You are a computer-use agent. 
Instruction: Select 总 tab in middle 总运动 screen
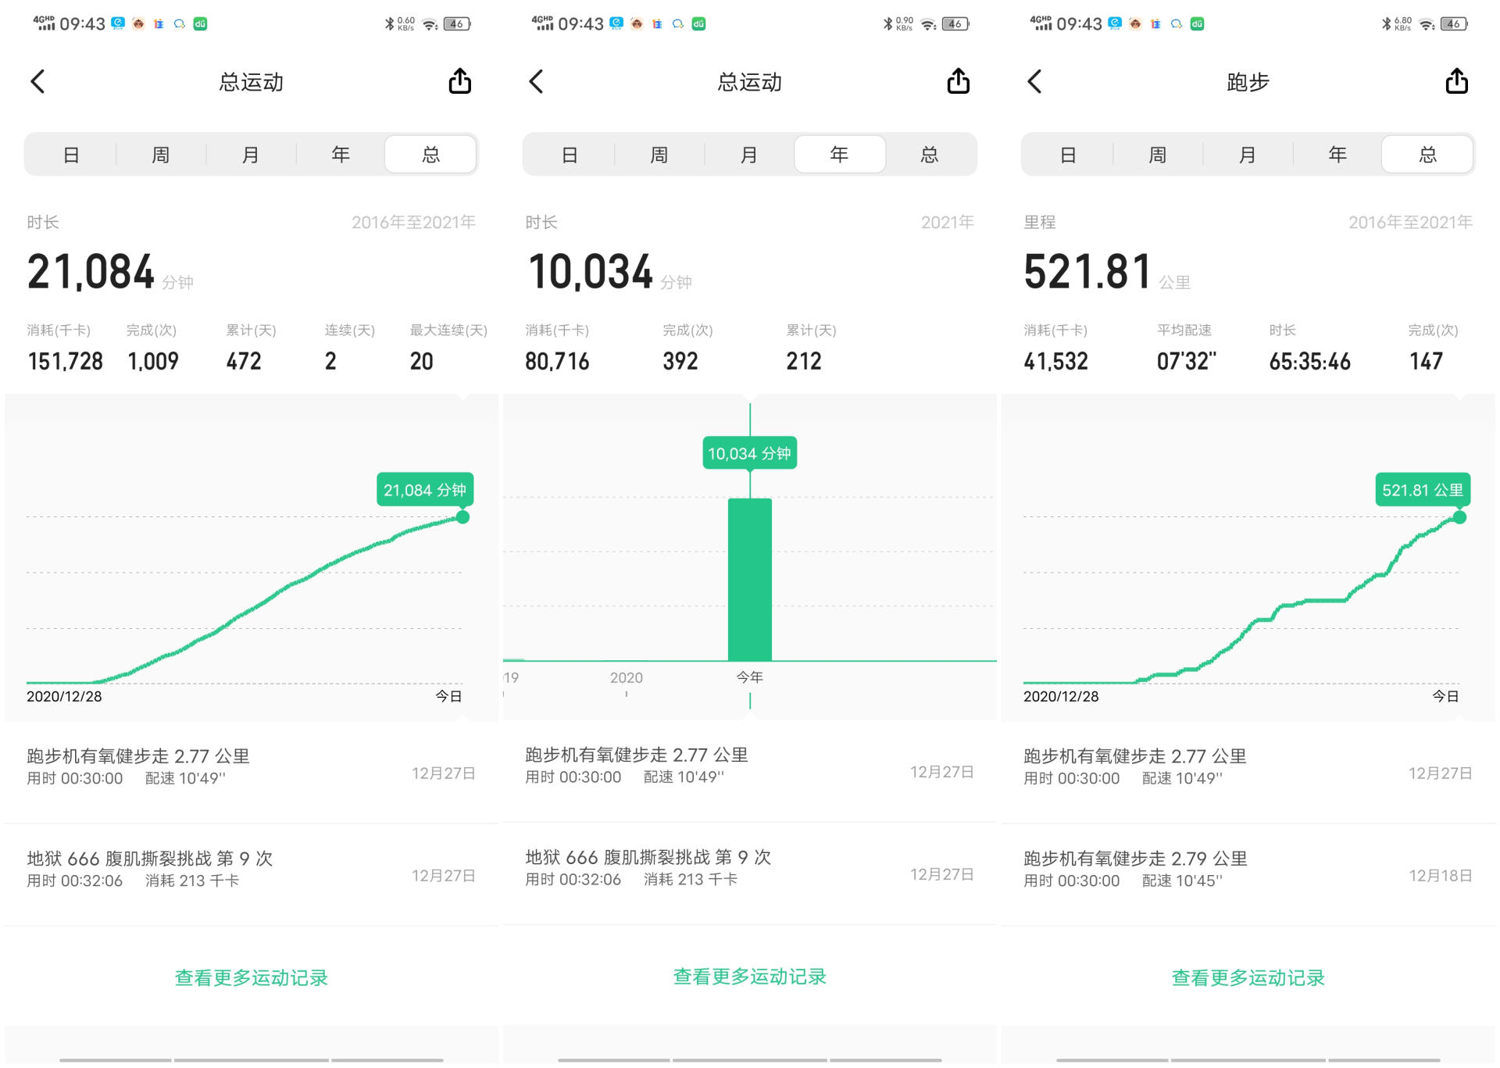(930, 155)
